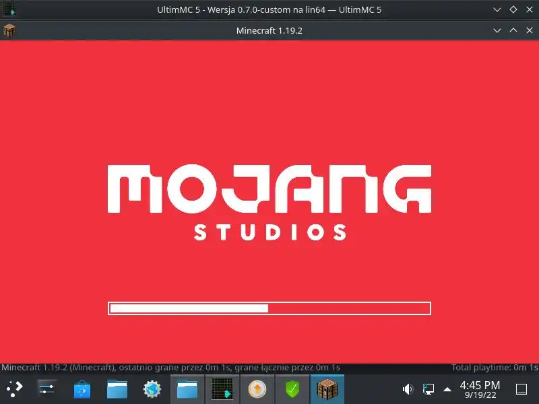Open the audio volume tray icon
Viewport: 539px width, 404px height.
click(x=408, y=389)
